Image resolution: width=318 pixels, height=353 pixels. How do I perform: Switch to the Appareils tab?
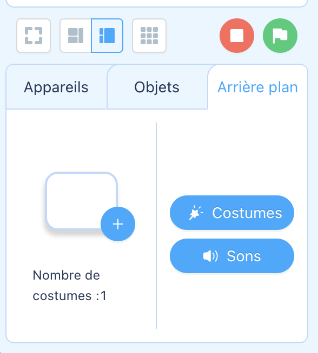56,87
